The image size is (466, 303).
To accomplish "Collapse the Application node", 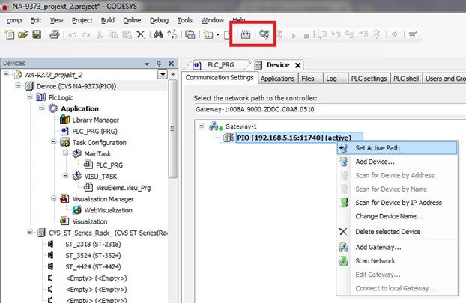I will coord(42,108).
